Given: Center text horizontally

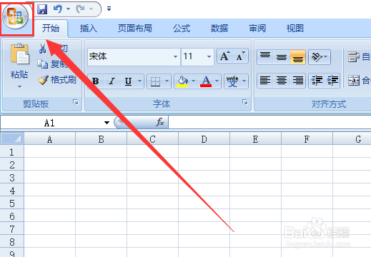Looking at the screenshot, I should pyautogui.click(x=282, y=81).
